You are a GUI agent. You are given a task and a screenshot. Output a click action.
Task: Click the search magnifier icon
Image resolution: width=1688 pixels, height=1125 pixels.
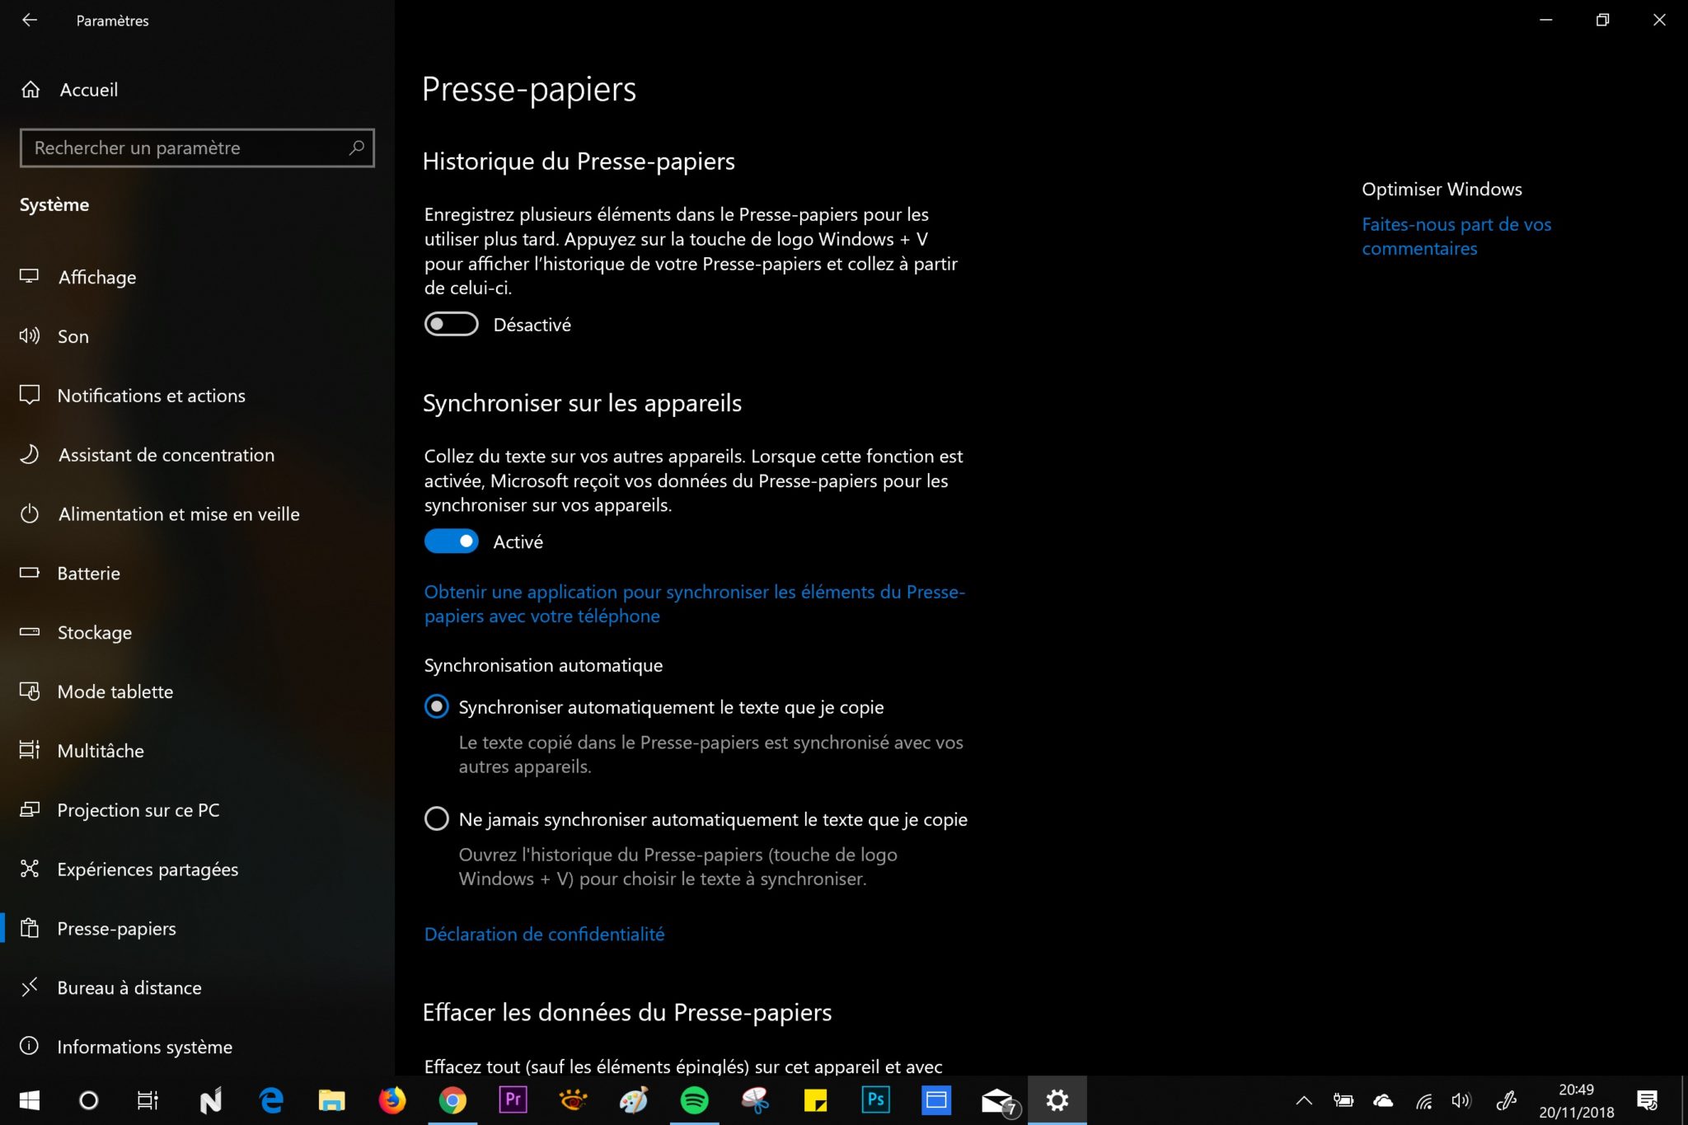(356, 148)
